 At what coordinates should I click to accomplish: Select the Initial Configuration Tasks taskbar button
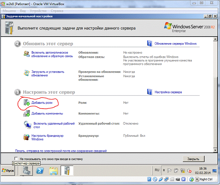(67, 170)
